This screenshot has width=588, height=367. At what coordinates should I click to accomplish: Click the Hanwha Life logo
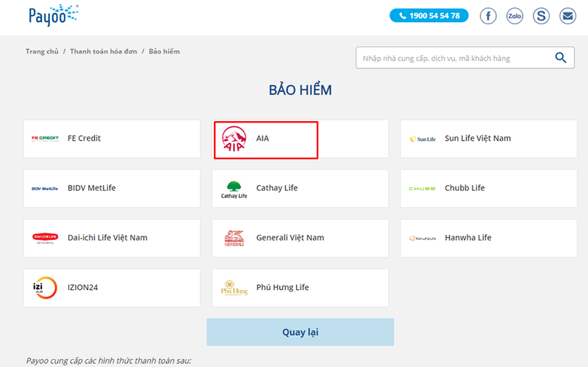[x=423, y=238]
